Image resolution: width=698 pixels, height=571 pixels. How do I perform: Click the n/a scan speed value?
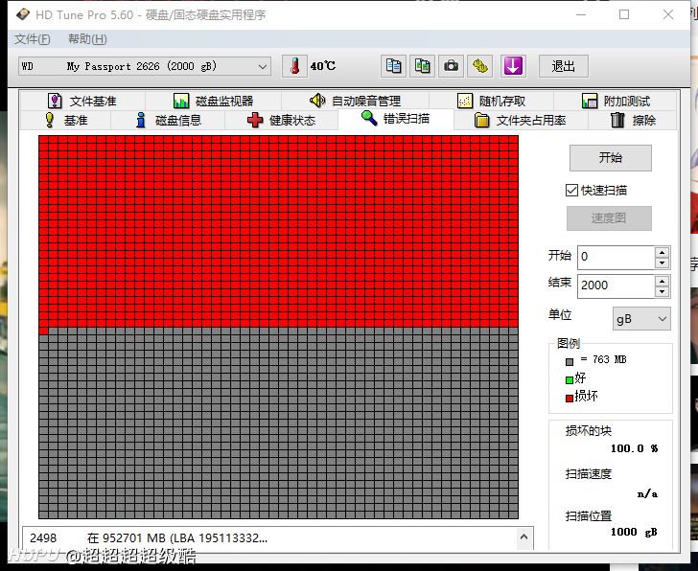(647, 493)
